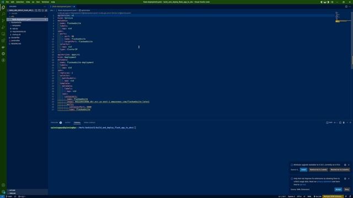Open the Docker view in activity bar
The image size is (353, 198).
(3, 47)
